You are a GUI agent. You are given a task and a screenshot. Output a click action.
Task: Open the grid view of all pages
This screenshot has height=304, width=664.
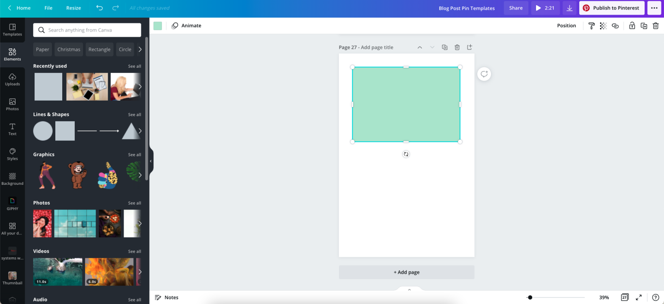pyautogui.click(x=625, y=297)
